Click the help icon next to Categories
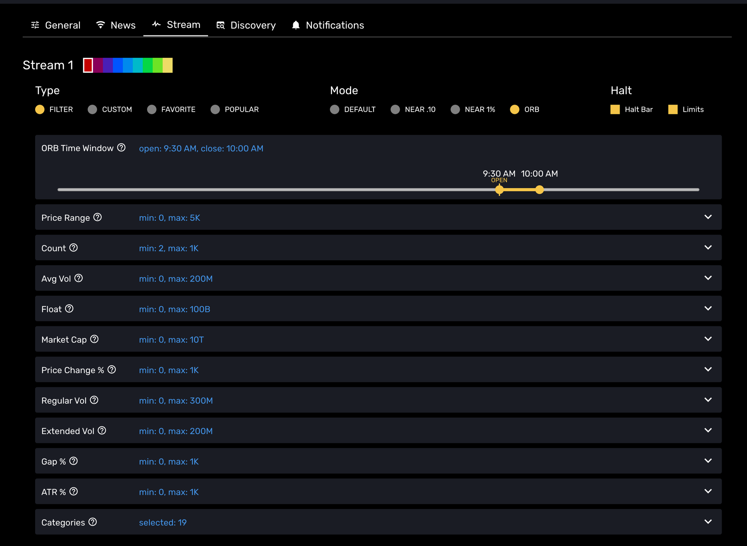This screenshot has width=747, height=546. pyautogui.click(x=93, y=522)
